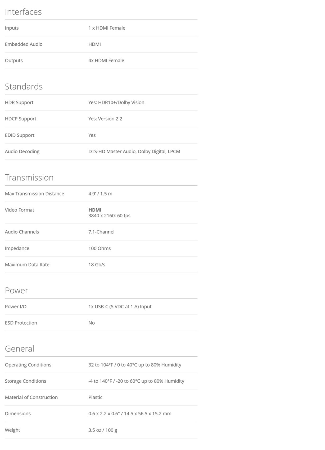Click the Max Transmission Distance label
Viewport: 325px width, 450px height.
coord(34,194)
